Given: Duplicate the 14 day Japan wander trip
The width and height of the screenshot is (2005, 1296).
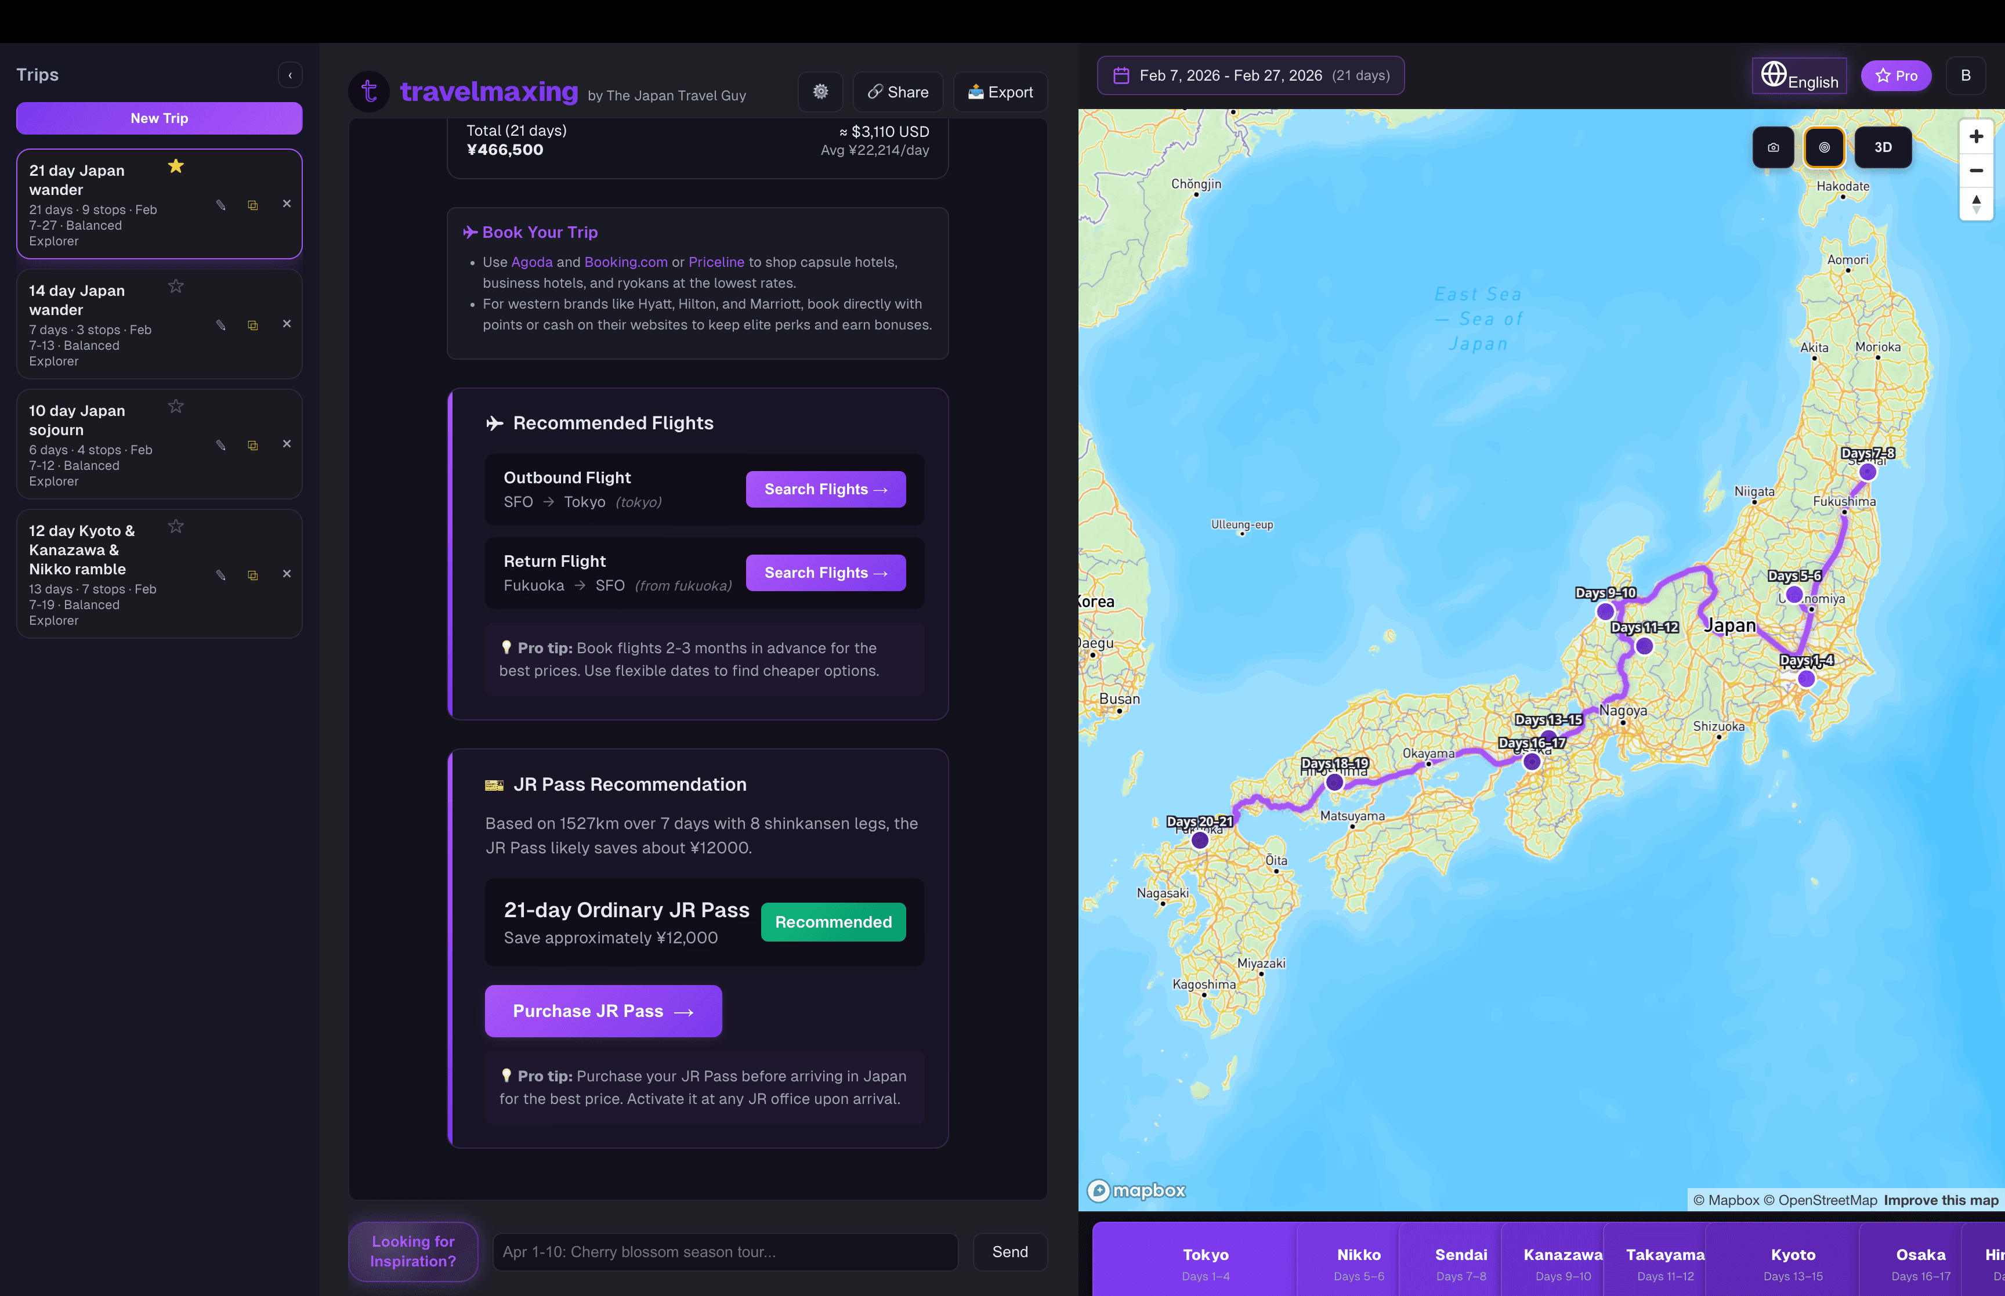Looking at the screenshot, I should pyautogui.click(x=252, y=324).
